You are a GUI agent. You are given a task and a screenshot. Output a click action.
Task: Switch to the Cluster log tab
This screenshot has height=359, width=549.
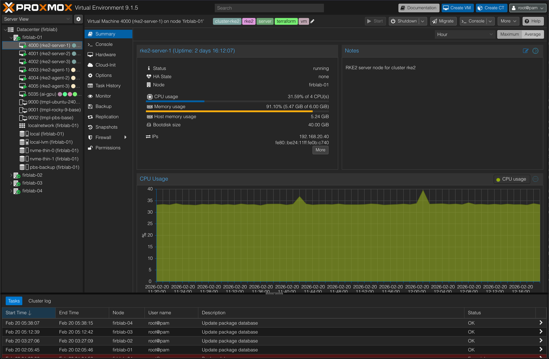40,301
